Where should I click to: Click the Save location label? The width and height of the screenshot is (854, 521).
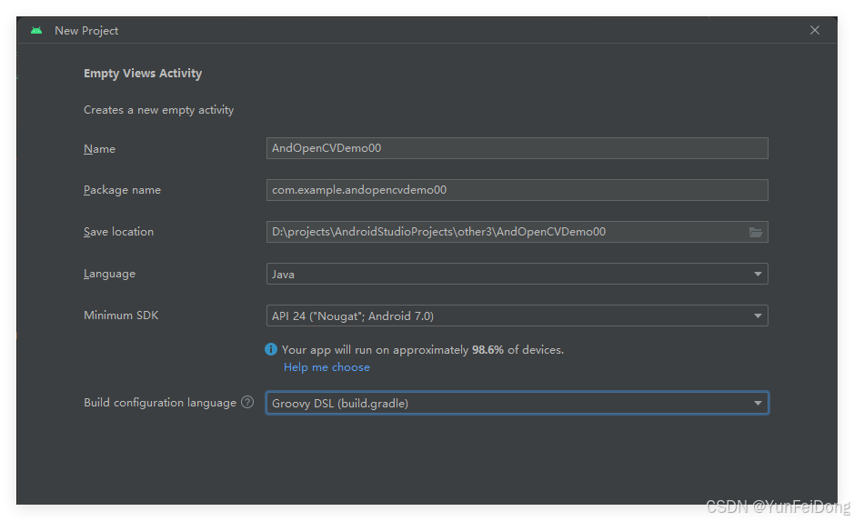118,232
